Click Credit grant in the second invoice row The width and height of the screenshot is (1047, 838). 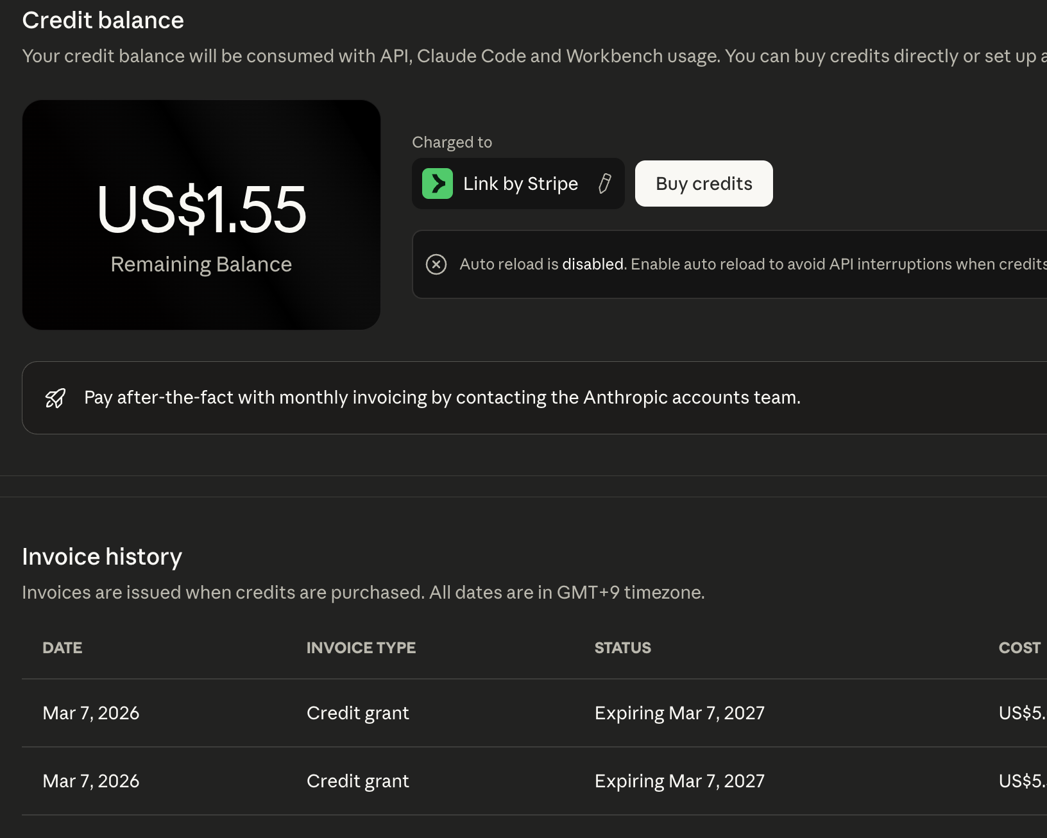(357, 781)
